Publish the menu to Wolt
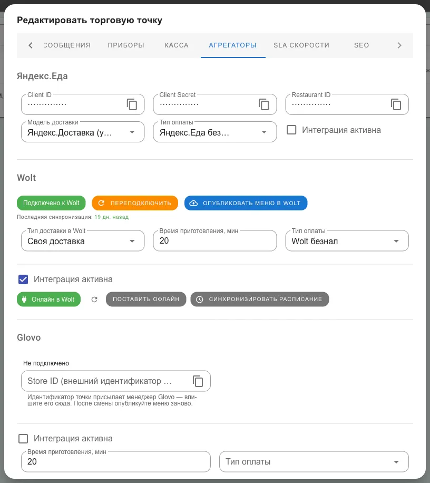The image size is (430, 483). pos(246,203)
